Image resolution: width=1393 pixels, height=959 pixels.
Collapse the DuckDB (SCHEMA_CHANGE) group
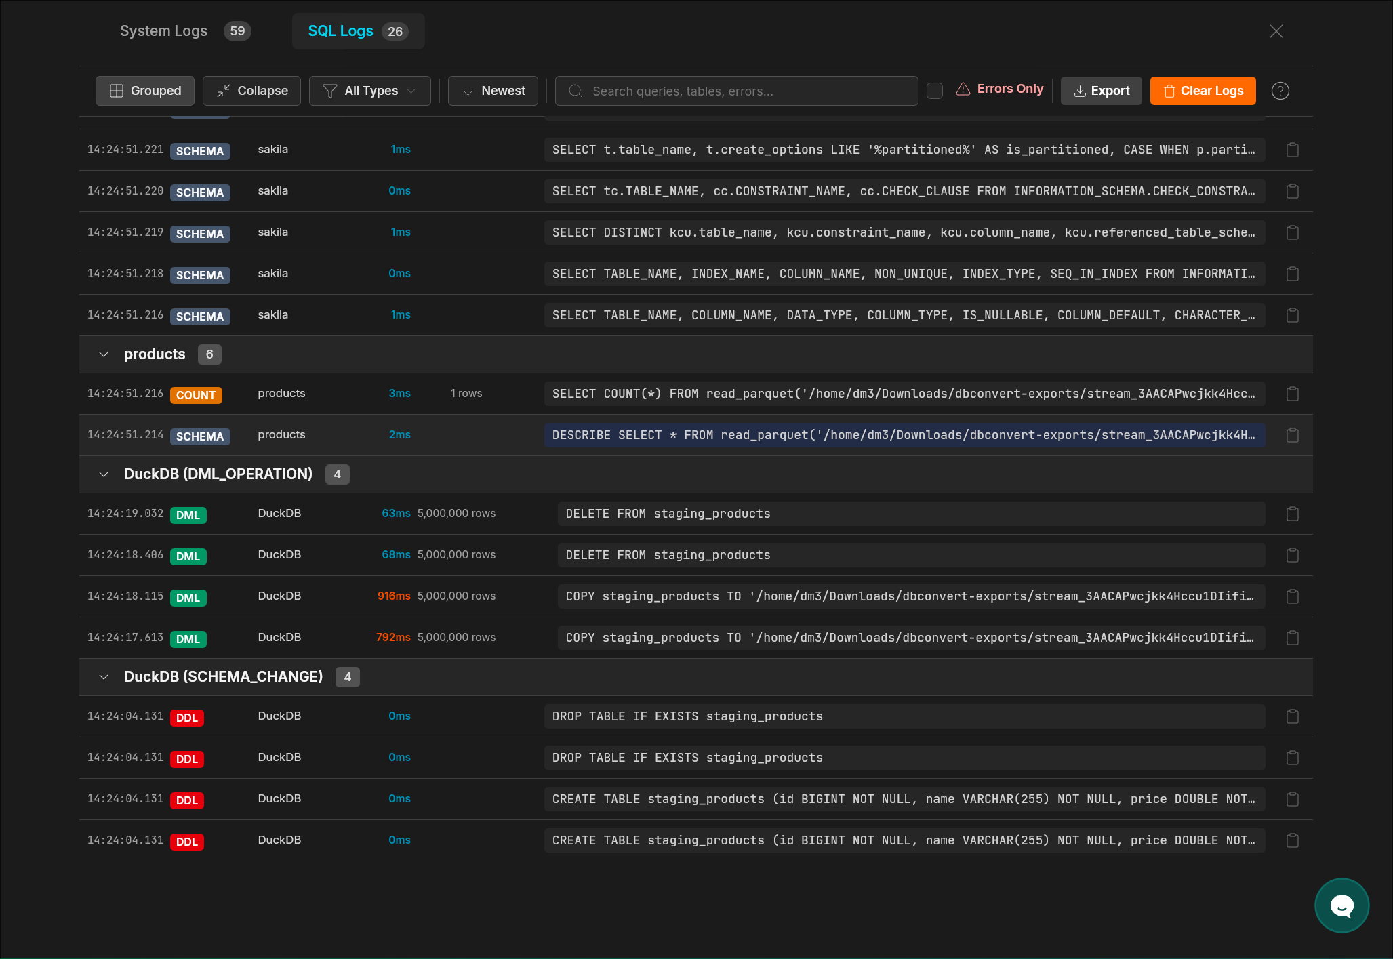[x=104, y=677]
